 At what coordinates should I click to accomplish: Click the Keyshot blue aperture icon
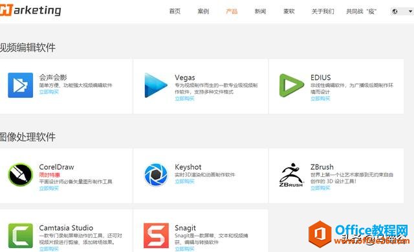pos(156,174)
